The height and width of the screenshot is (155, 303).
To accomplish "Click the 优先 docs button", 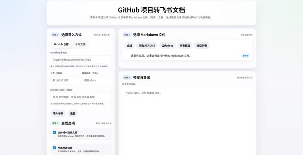I will [167, 46].
